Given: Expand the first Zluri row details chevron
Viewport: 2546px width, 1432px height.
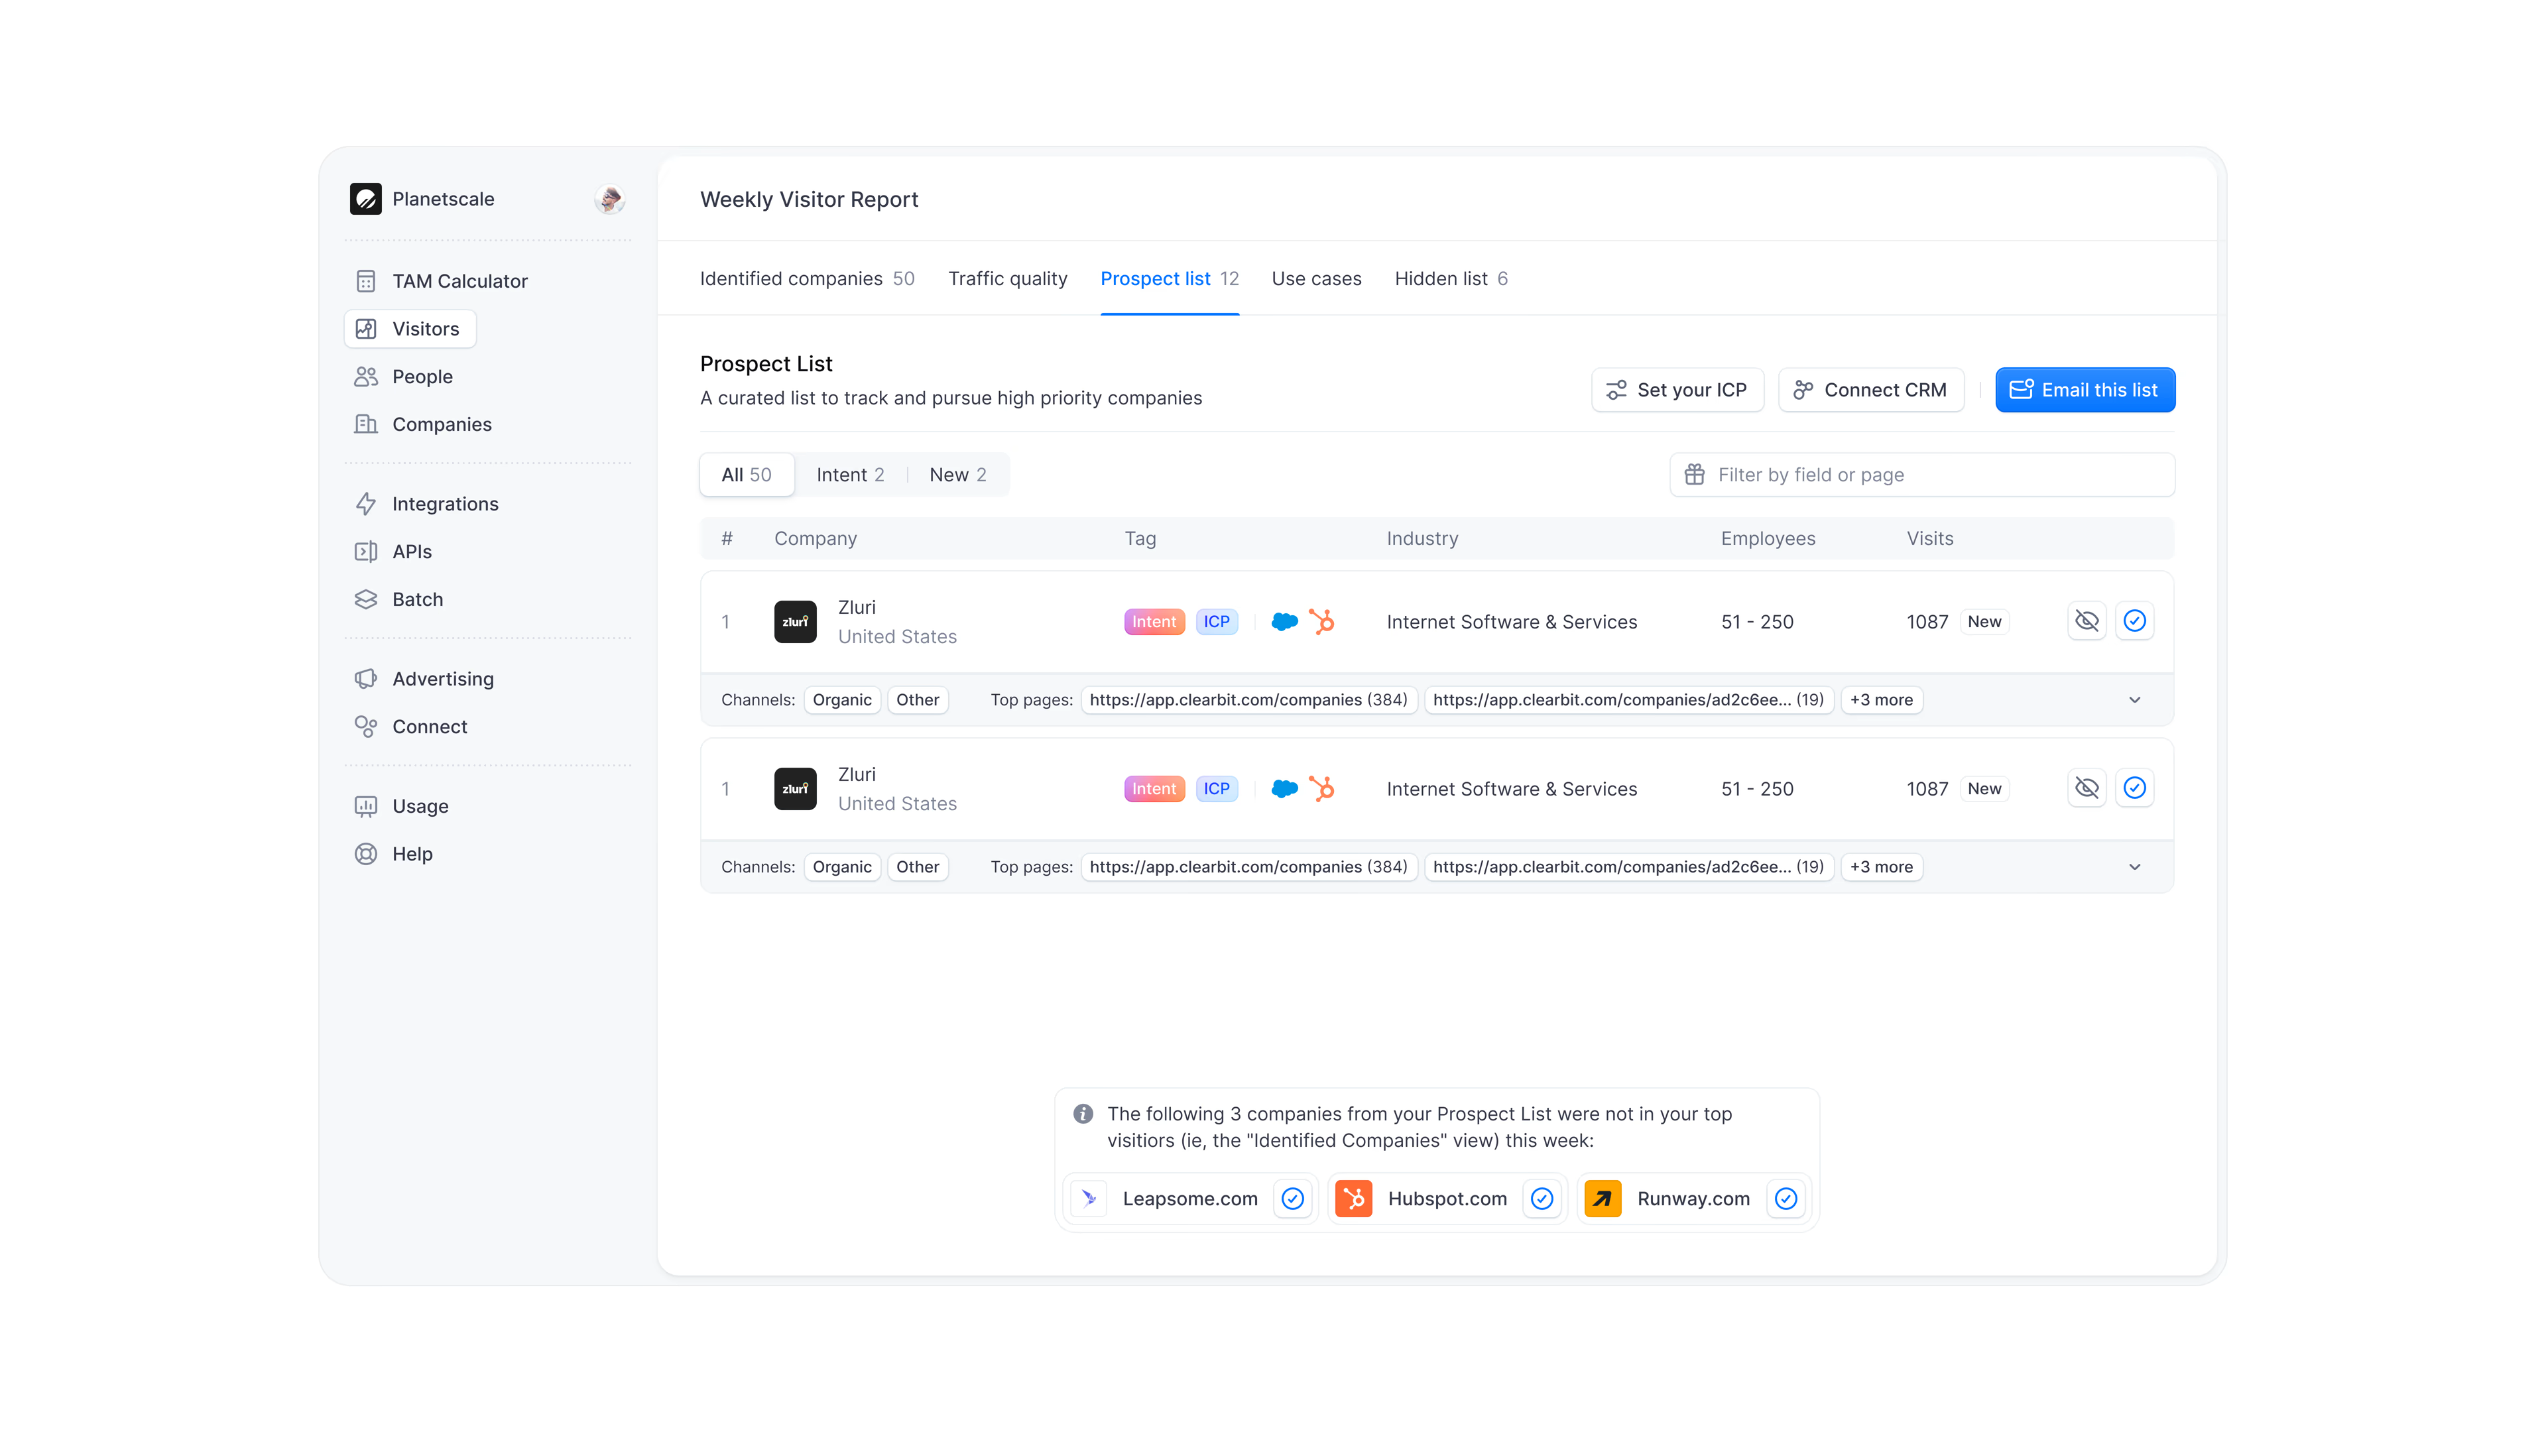Looking at the screenshot, I should tap(2134, 699).
